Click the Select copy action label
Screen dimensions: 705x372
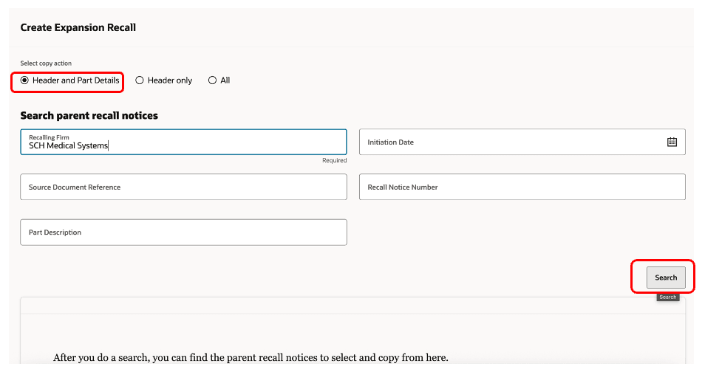46,63
